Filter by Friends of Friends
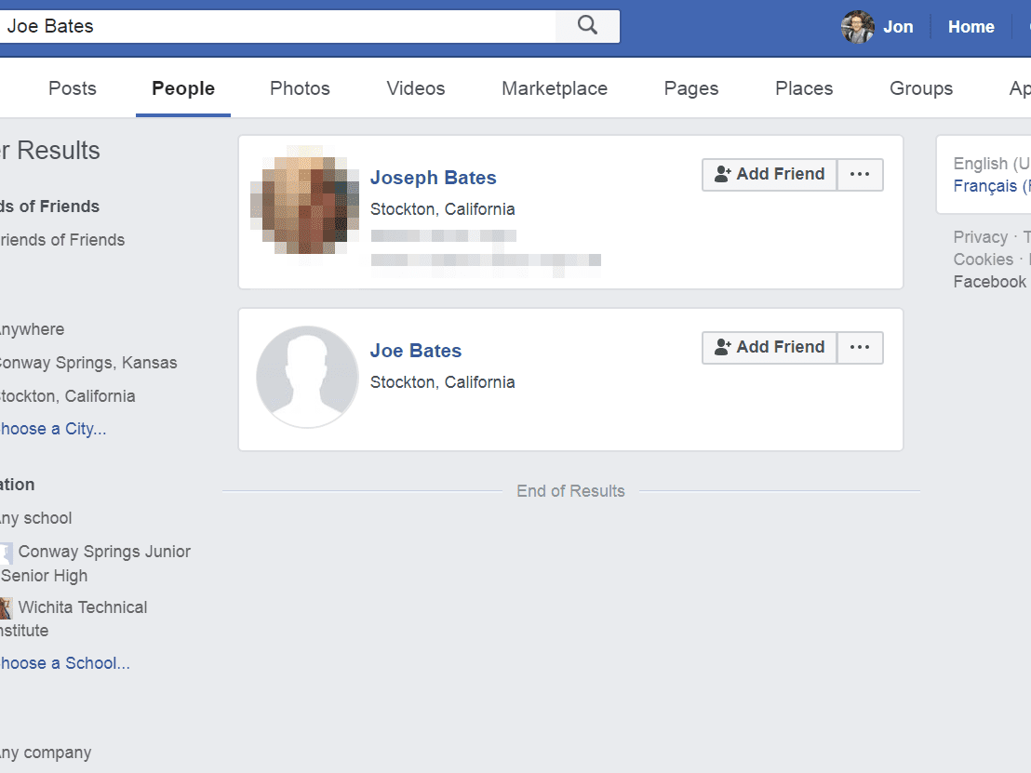 click(x=61, y=240)
